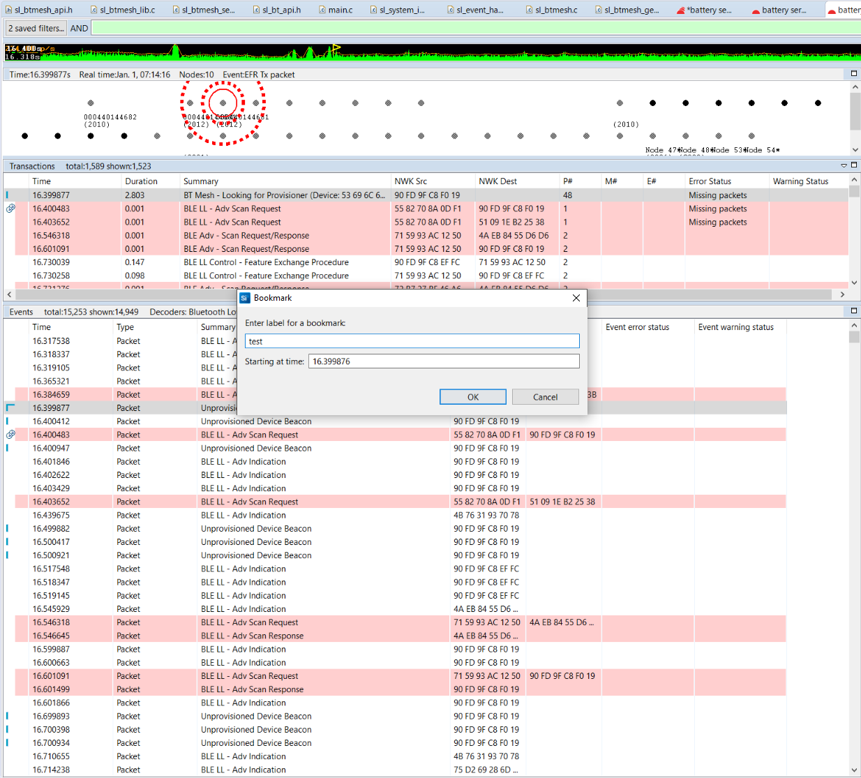Screen dimensions: 861x778
Task: Click the Starting at time field
Action: (x=443, y=361)
